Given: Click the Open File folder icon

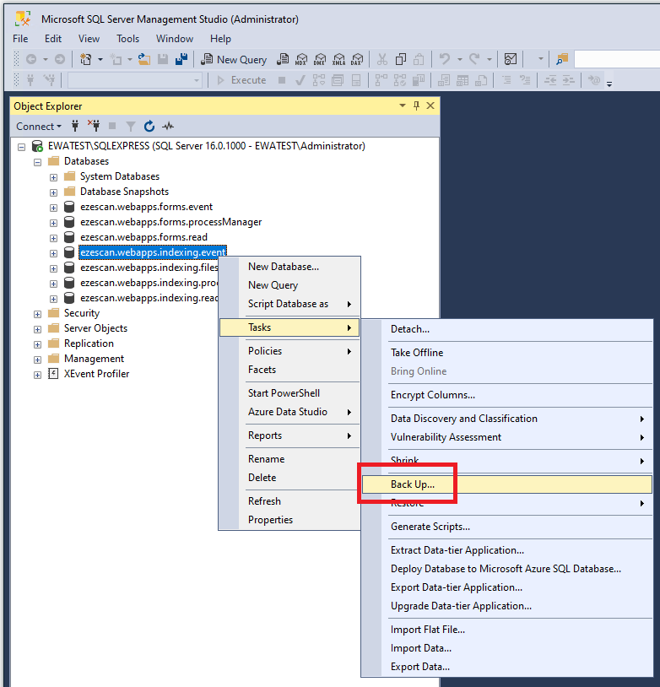Looking at the screenshot, I should tap(143, 59).
